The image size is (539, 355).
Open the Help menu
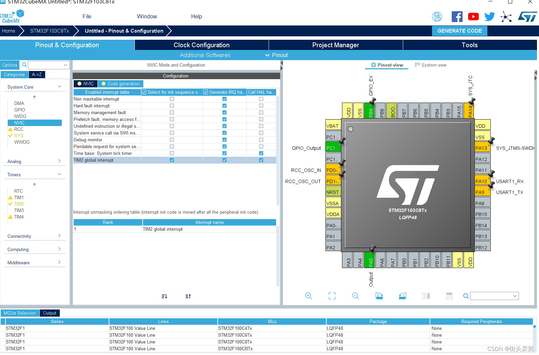(x=196, y=16)
